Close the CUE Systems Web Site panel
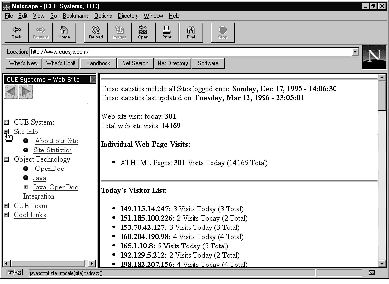The width and height of the screenshot is (389, 284). pyautogui.click(x=93, y=79)
